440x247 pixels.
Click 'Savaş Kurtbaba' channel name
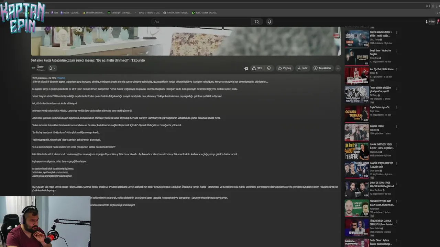click(375, 228)
